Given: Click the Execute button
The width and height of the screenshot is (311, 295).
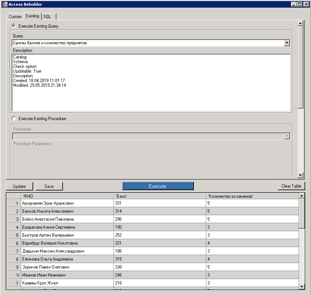Looking at the screenshot, I should click(x=158, y=186).
